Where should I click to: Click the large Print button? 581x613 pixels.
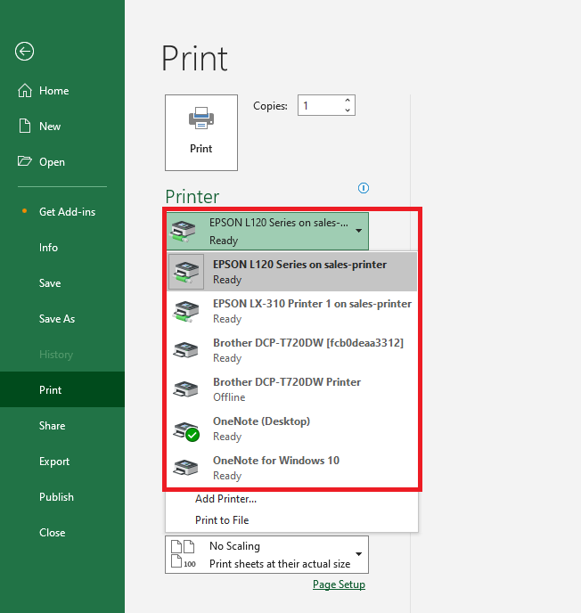point(201,133)
